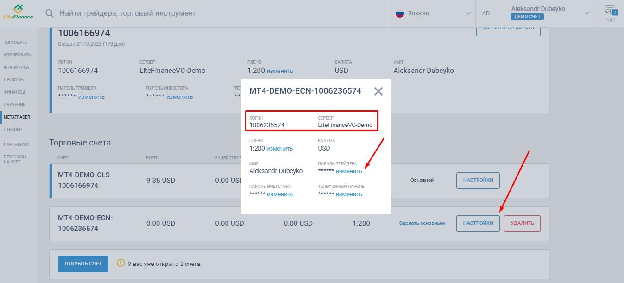Open КОПИРОВАТЬ in the sidebar
Image resolution: width=624 pixels, height=283 pixels.
[x=17, y=55]
